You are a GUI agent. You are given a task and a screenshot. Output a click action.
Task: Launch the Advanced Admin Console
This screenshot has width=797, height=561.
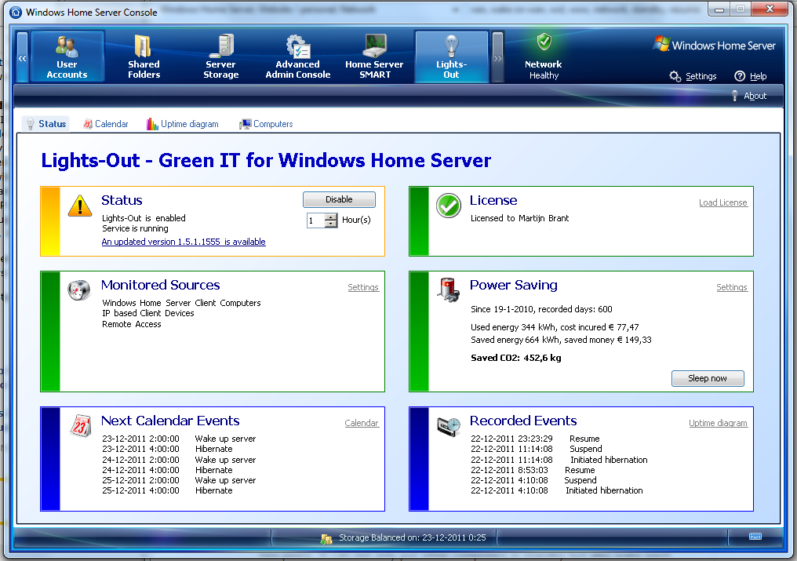pyautogui.click(x=298, y=56)
